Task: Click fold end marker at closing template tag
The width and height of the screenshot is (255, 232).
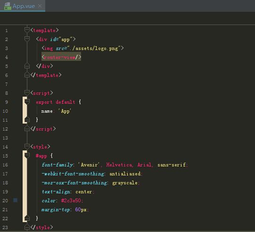Action: [27, 75]
